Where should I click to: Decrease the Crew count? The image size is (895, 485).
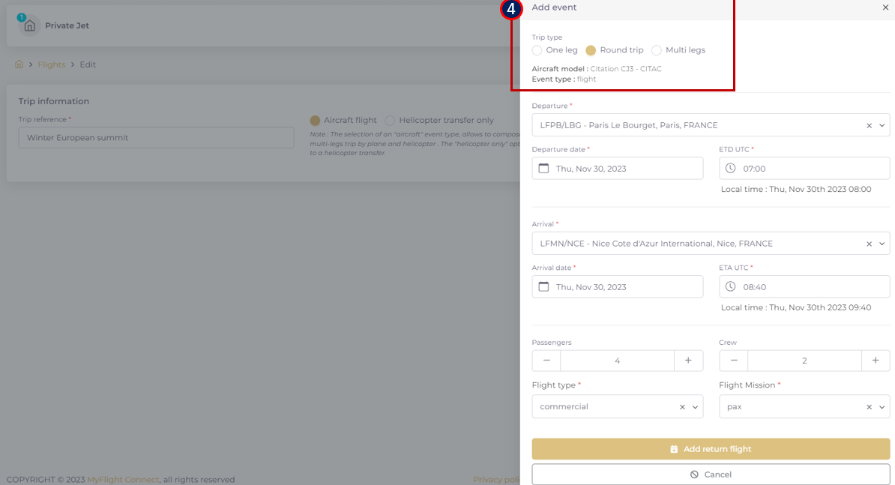point(733,361)
